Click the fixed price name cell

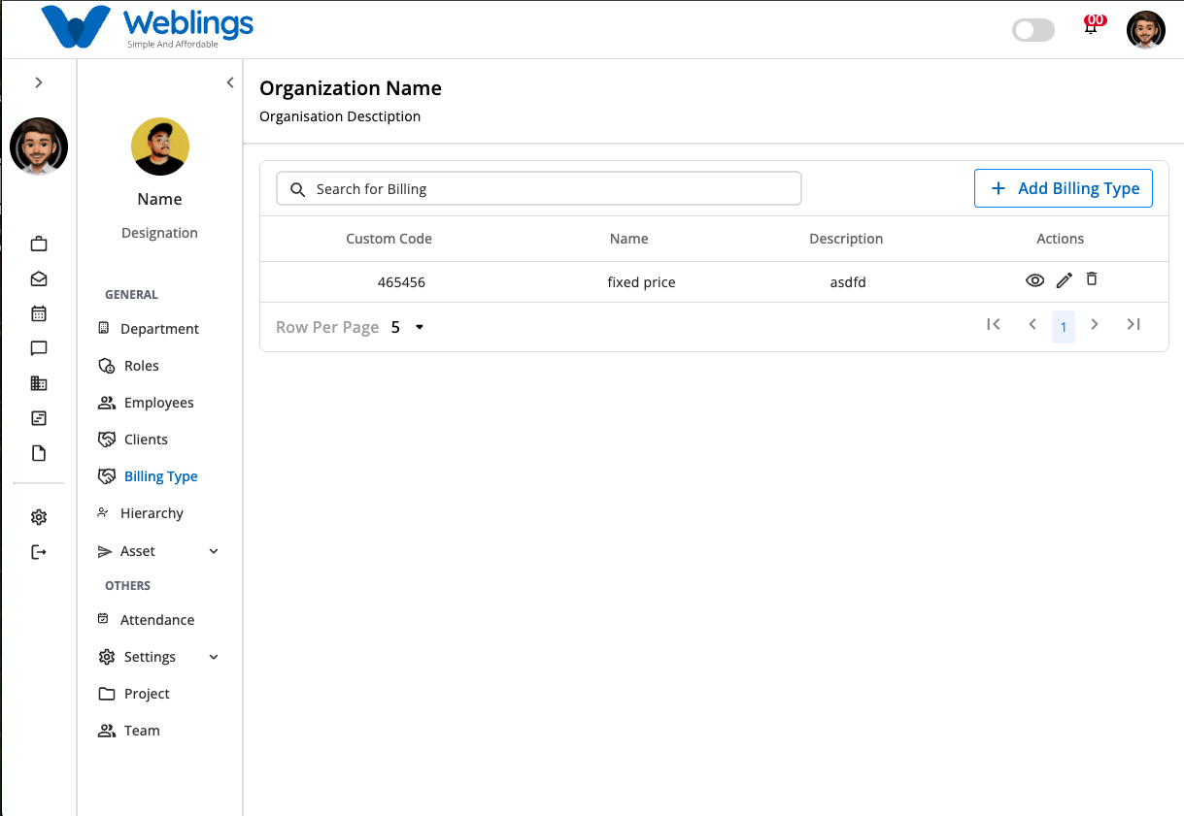point(641,282)
